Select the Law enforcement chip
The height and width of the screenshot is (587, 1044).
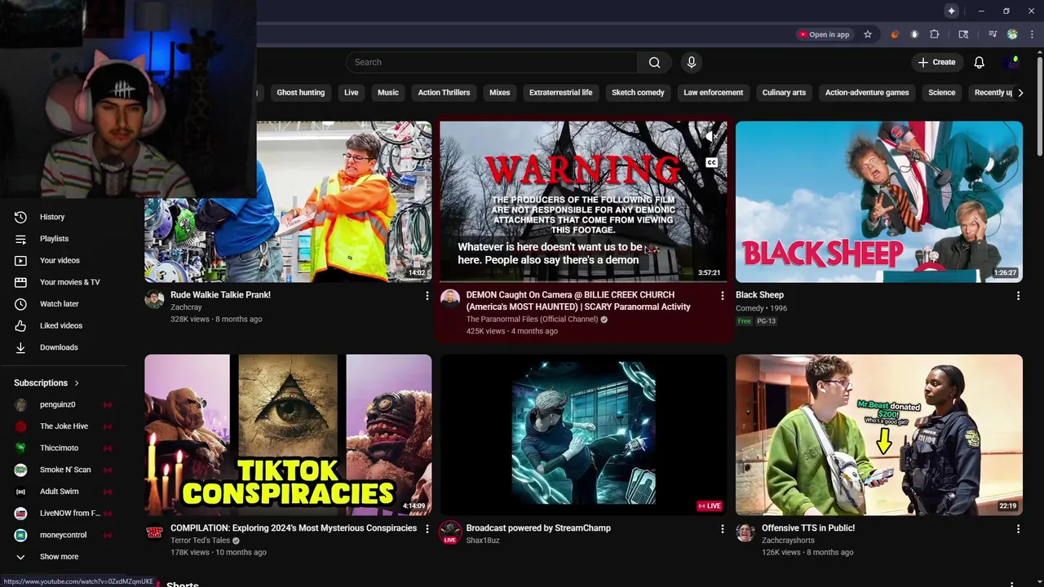click(x=713, y=93)
